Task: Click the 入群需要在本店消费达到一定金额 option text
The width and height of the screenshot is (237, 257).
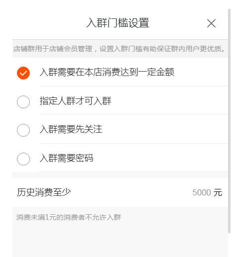Action: click(x=107, y=72)
